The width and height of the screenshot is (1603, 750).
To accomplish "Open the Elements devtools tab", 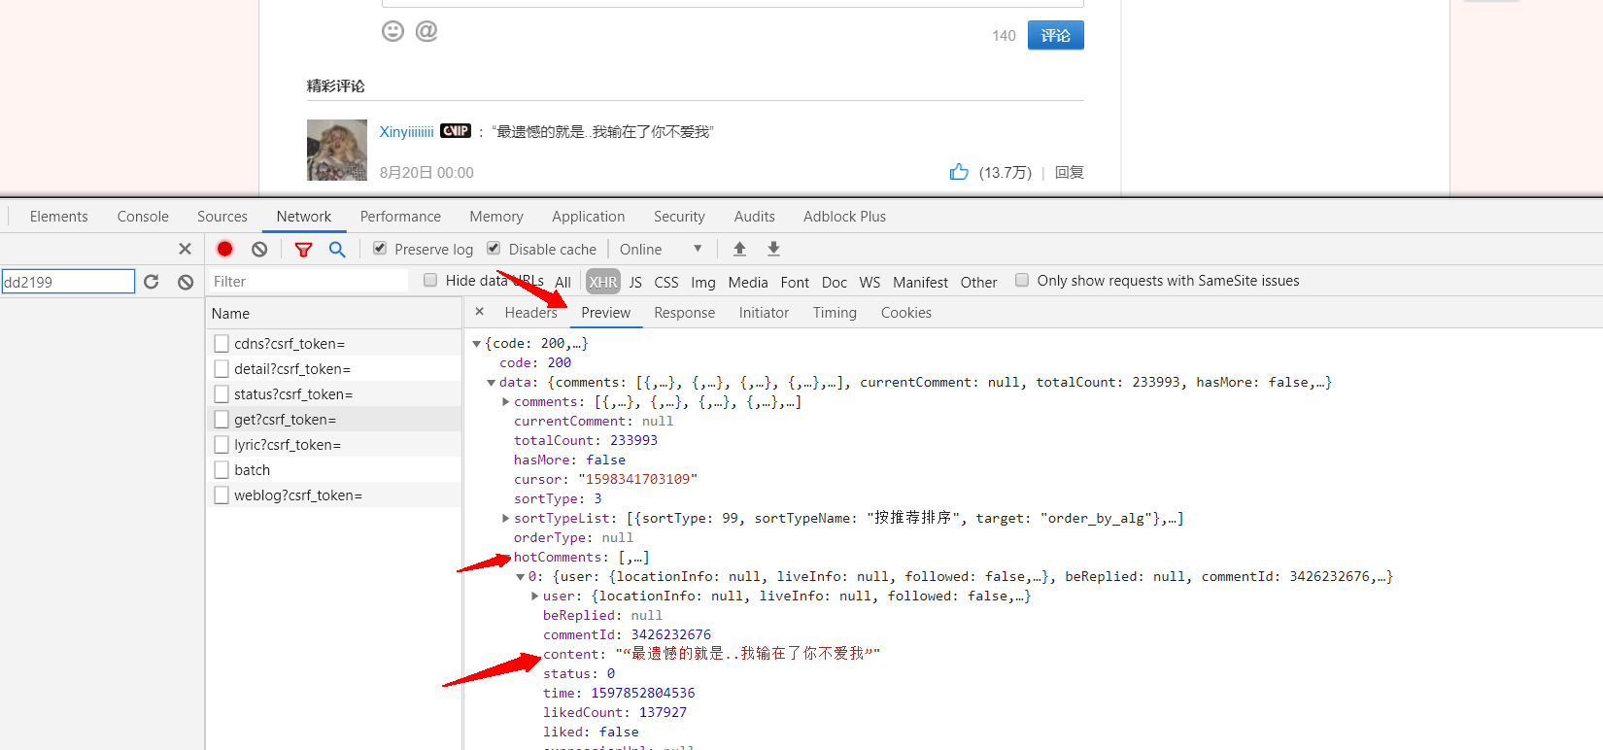I will point(58,216).
